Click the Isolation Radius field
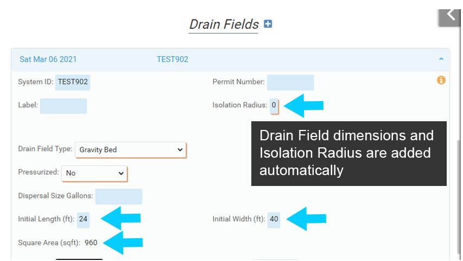This screenshot has height=261, width=463. coord(274,105)
